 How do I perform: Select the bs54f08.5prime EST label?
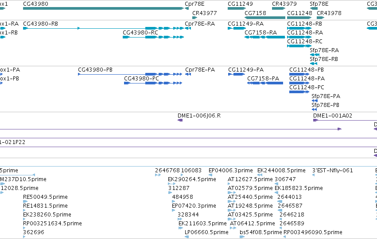260,232
